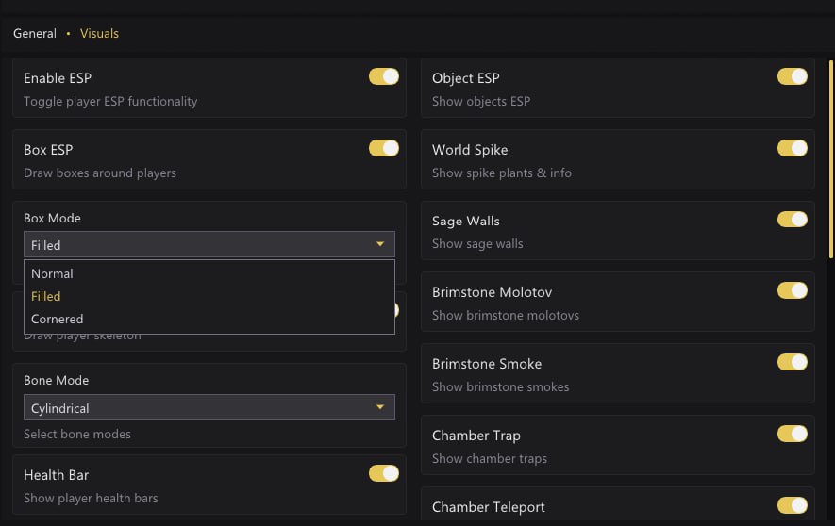The image size is (835, 526).
Task: Disable the Box ESP toggle
Action: coord(383,148)
